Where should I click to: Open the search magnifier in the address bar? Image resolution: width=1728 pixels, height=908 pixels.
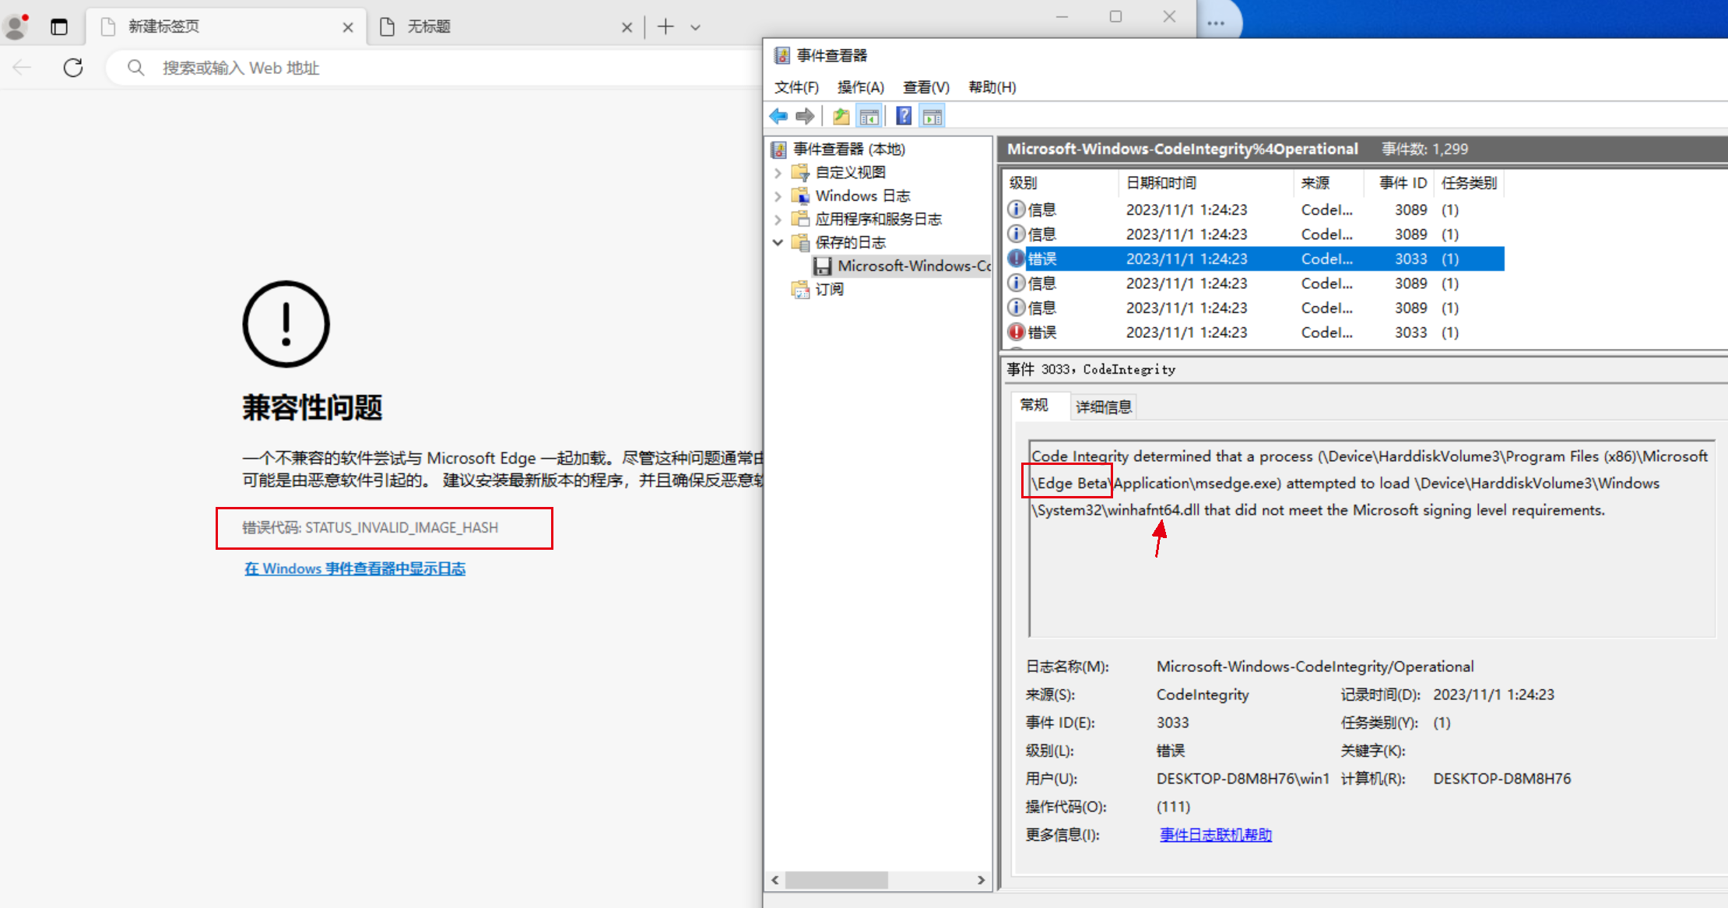135,68
